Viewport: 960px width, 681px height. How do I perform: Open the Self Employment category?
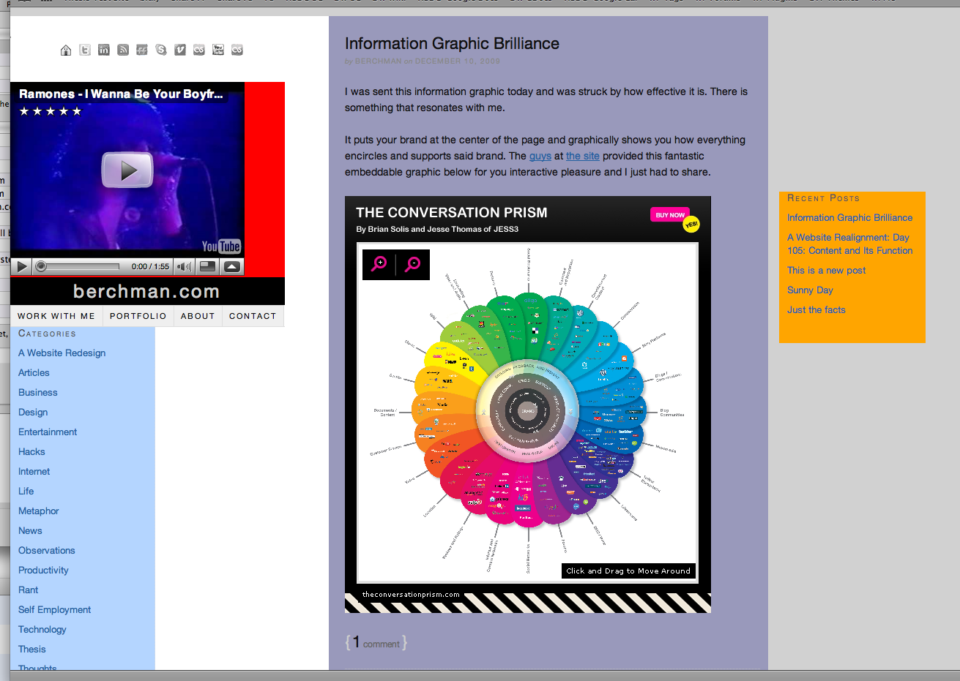point(55,609)
